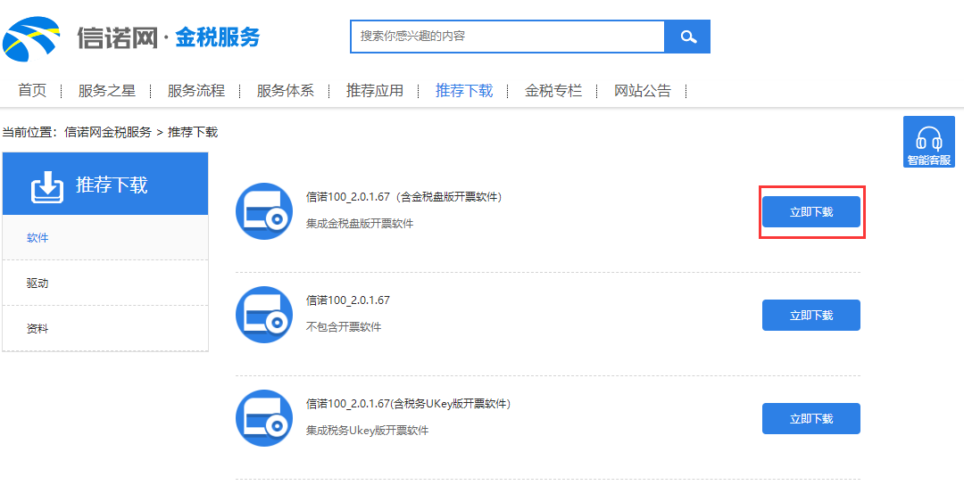The height and width of the screenshot is (485, 964).
Task: Open the 金税专栏 nav item
Action: coord(553,91)
